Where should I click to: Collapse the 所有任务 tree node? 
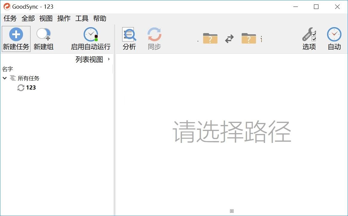5,78
